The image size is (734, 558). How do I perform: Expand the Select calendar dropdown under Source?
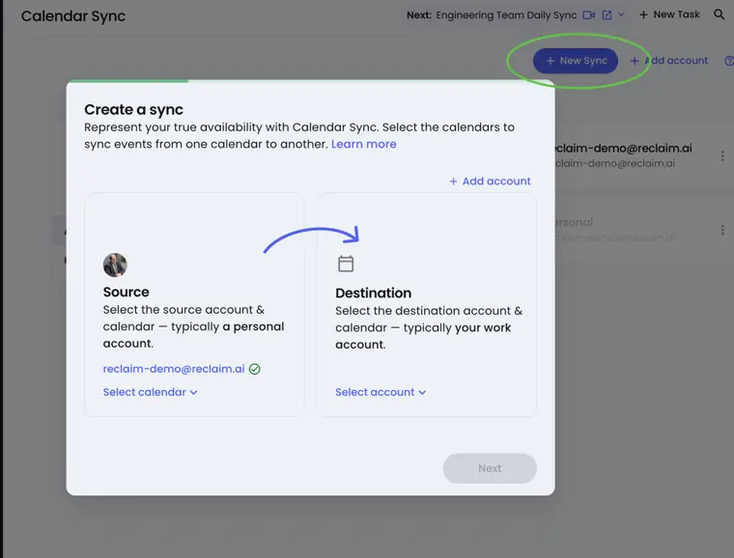[x=151, y=392]
